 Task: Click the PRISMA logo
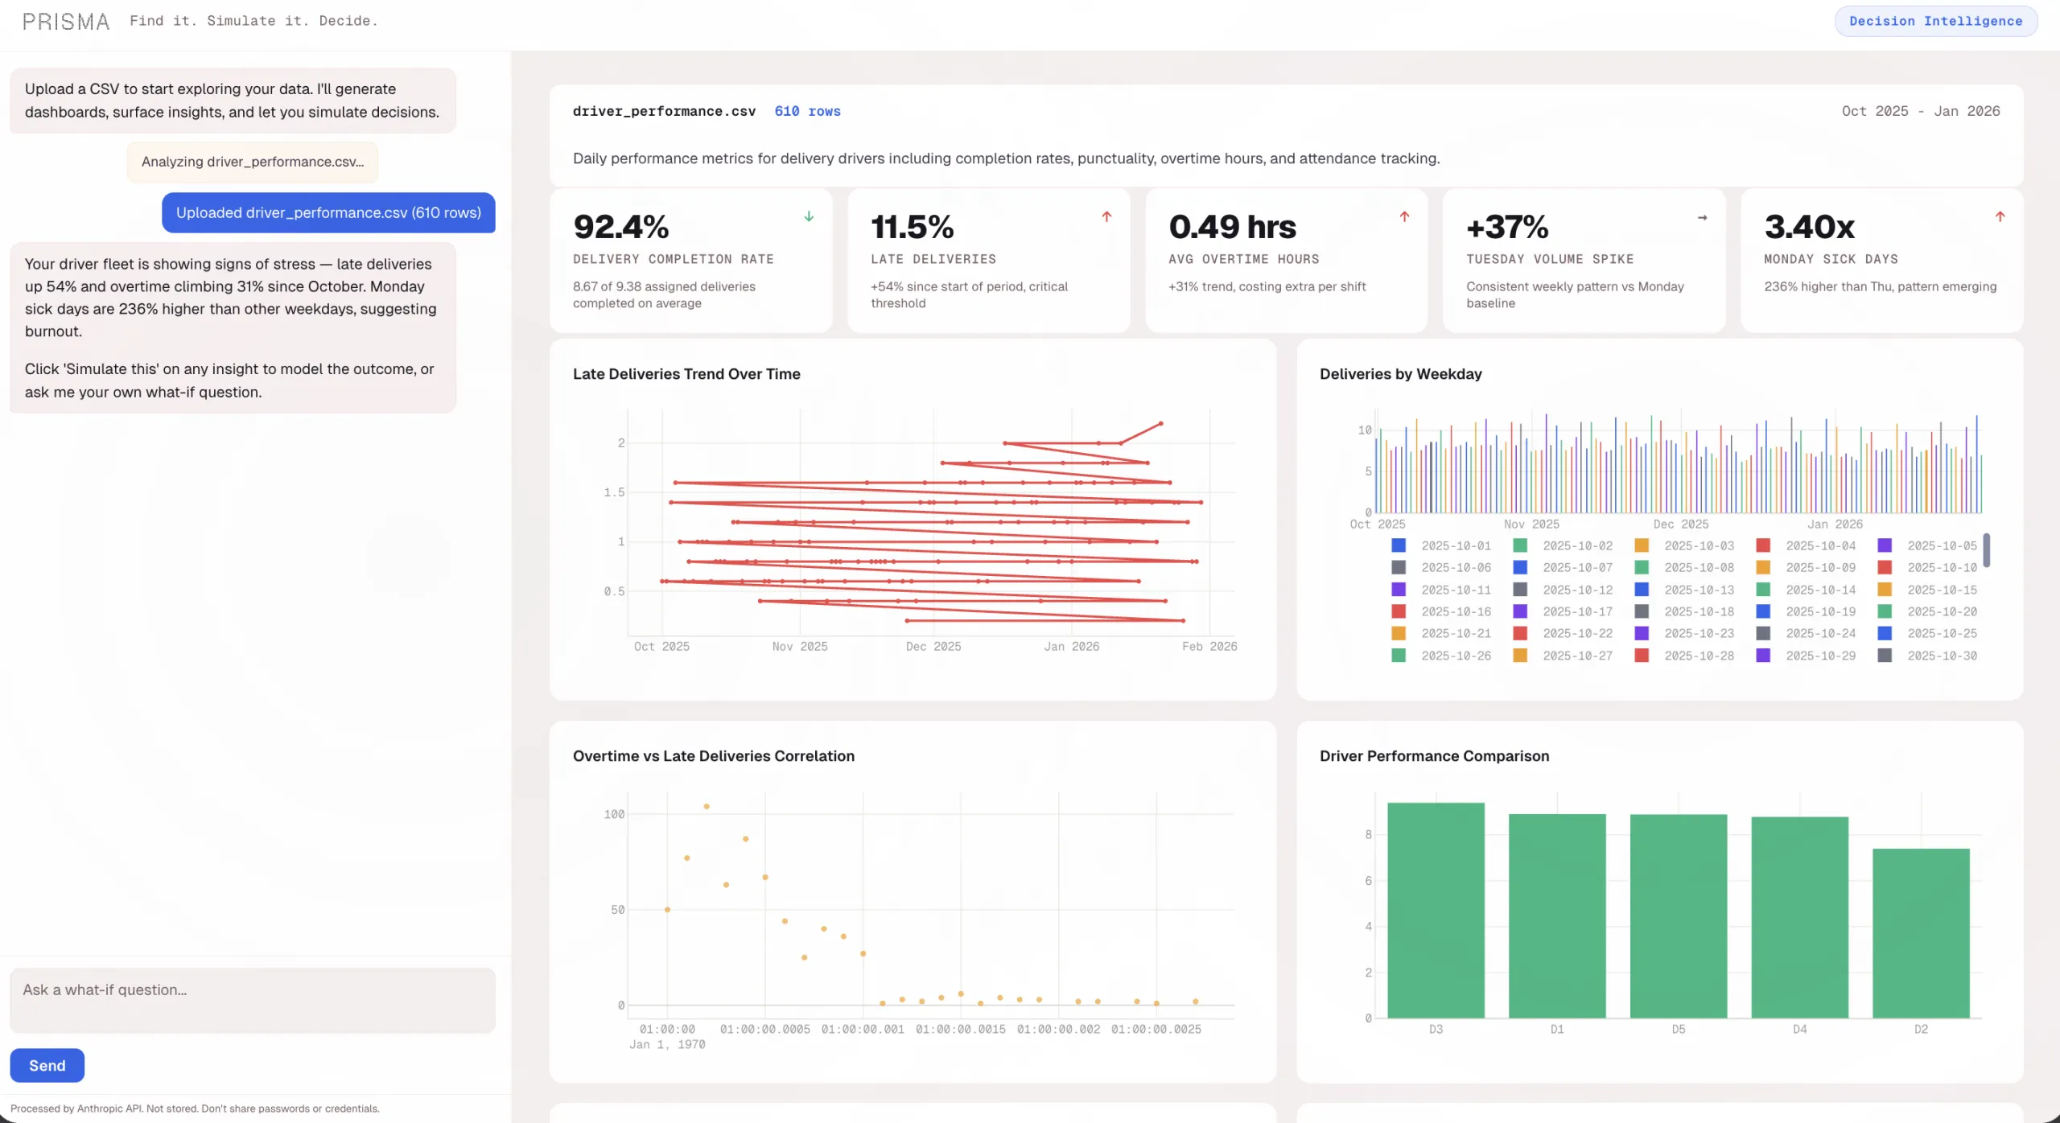65,21
